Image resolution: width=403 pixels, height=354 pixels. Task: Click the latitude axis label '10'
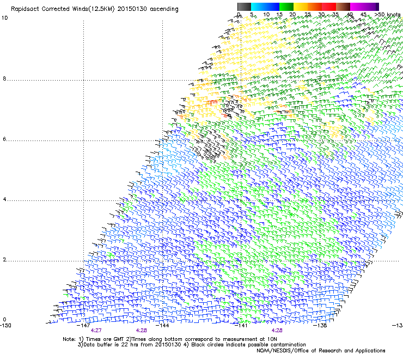click(4, 18)
